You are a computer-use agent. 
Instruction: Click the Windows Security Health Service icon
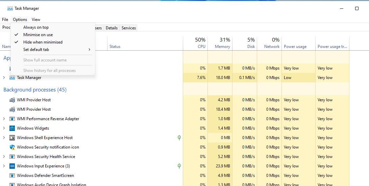coord(12,157)
